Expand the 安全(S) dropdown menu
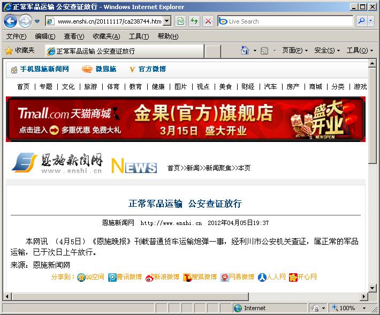This screenshot has height=315, width=380. tap(327, 50)
